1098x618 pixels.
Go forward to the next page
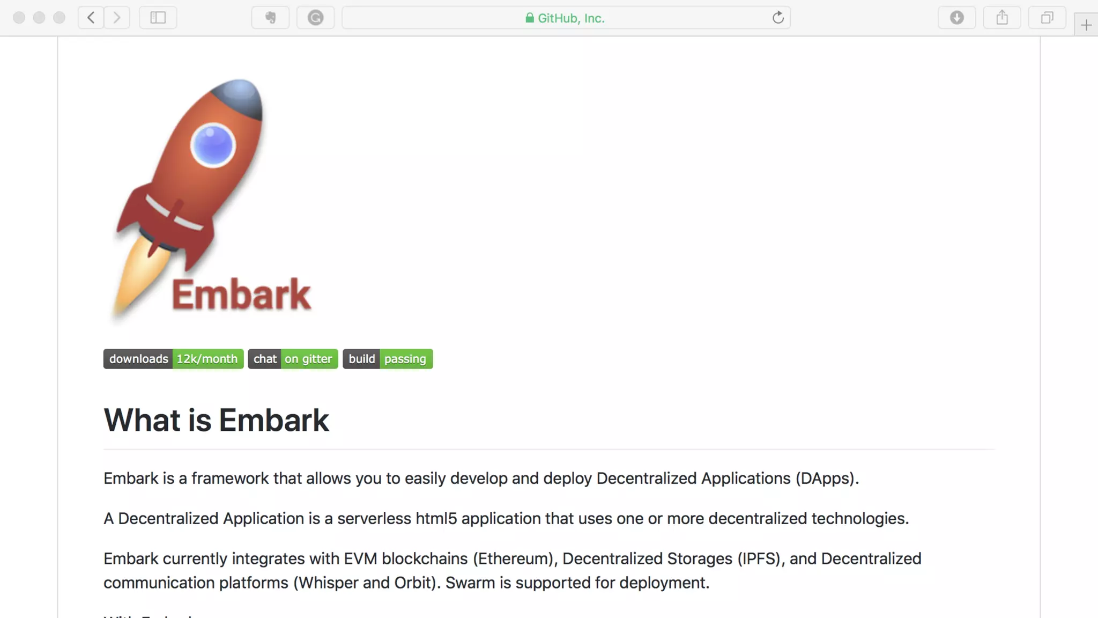point(117,18)
